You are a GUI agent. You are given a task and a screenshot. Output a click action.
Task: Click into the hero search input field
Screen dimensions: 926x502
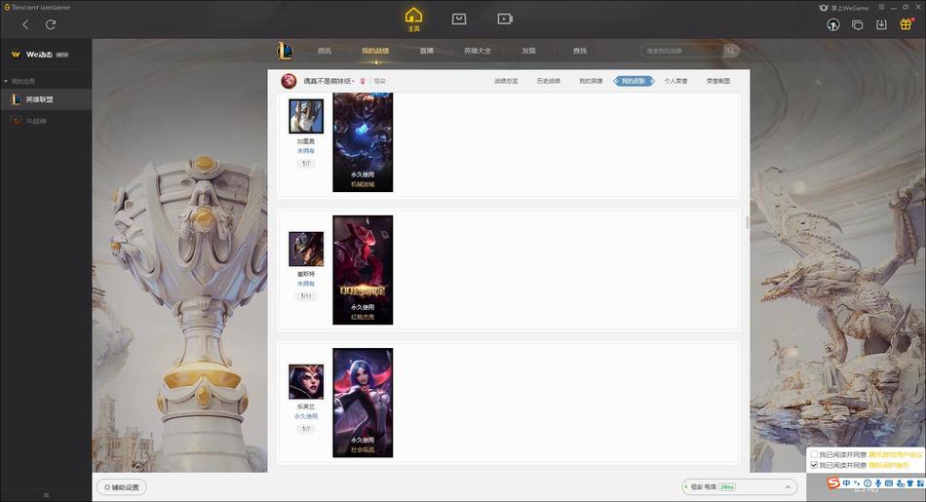pos(682,51)
